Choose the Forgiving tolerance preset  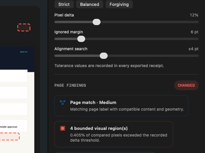click(119, 4)
